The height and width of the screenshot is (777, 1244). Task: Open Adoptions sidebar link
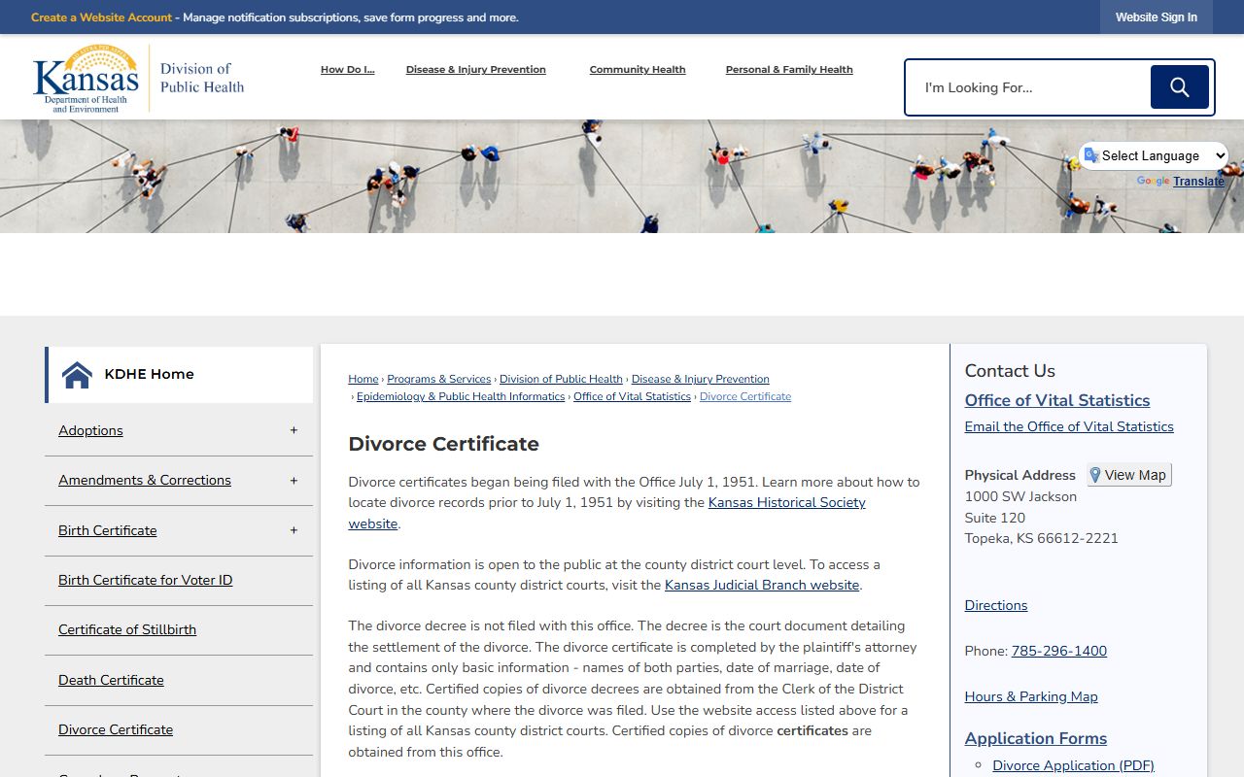(90, 430)
